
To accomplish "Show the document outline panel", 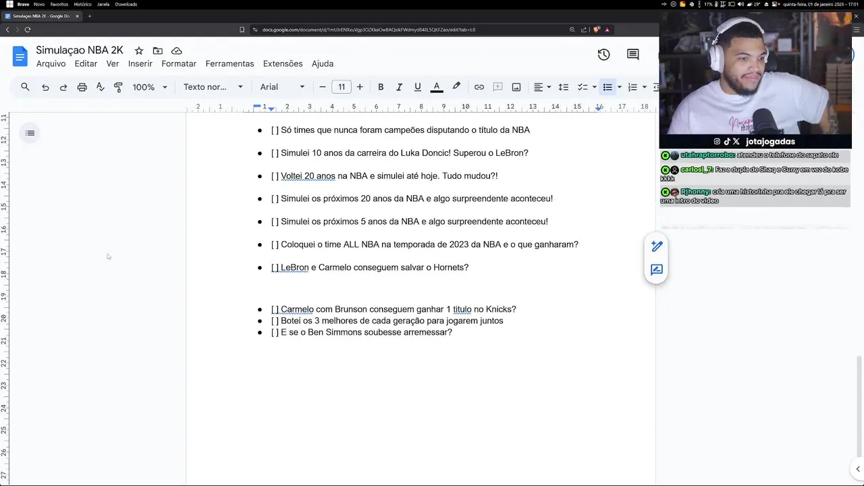I will [x=30, y=133].
